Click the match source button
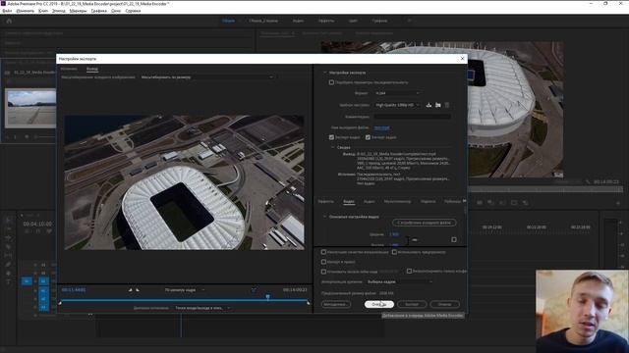Viewport: 629px width, 353px height. [x=425, y=223]
